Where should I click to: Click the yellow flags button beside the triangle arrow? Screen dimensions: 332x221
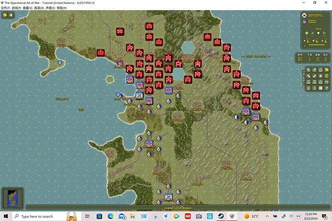point(5,15)
